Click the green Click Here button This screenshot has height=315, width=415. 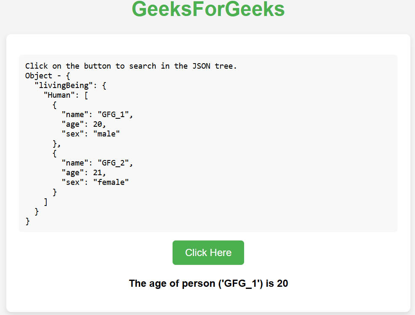[208, 253]
